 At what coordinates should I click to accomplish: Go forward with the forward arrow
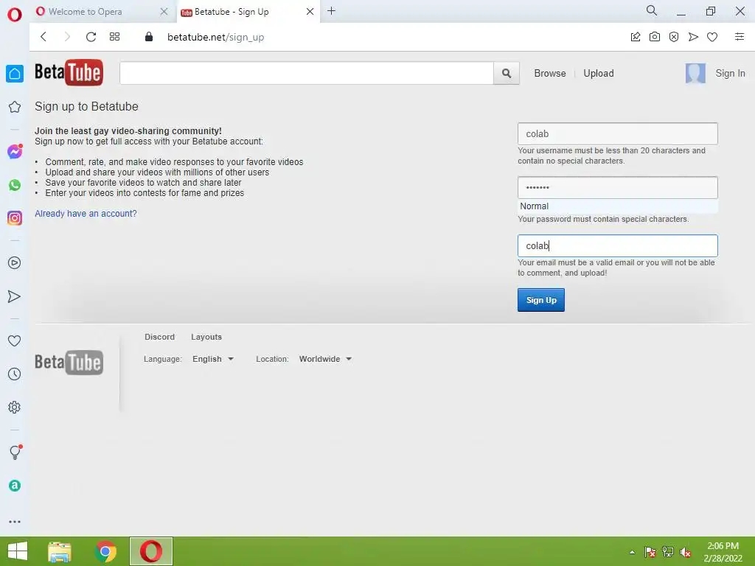point(67,37)
